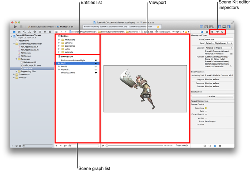Open the Project navigator folder icon

coord(14,32)
